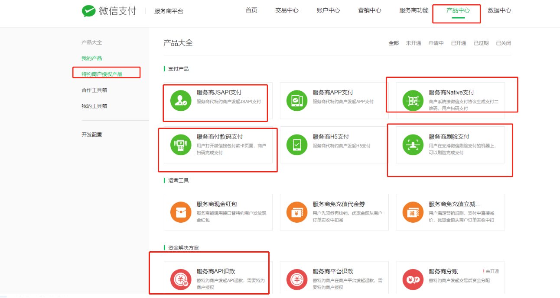Click the 服务商代特约商户发起APP支付 description
Screen dimensions: 560x298
(343, 102)
